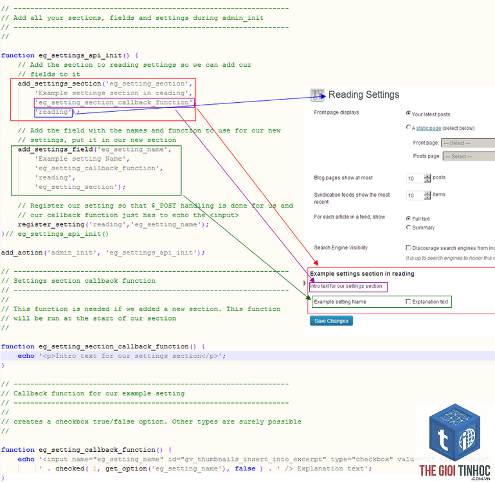This screenshot has width=495, height=482.
Task: Click the 'Blog pages show at most' number field
Action: pos(415,179)
